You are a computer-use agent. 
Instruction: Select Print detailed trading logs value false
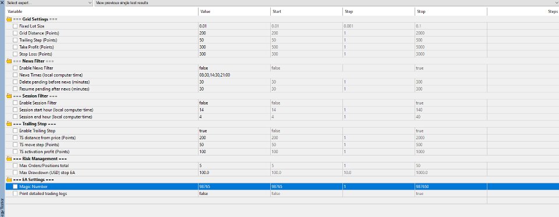point(204,194)
